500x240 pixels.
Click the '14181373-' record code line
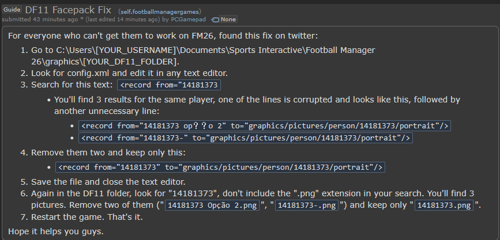(x=245, y=138)
